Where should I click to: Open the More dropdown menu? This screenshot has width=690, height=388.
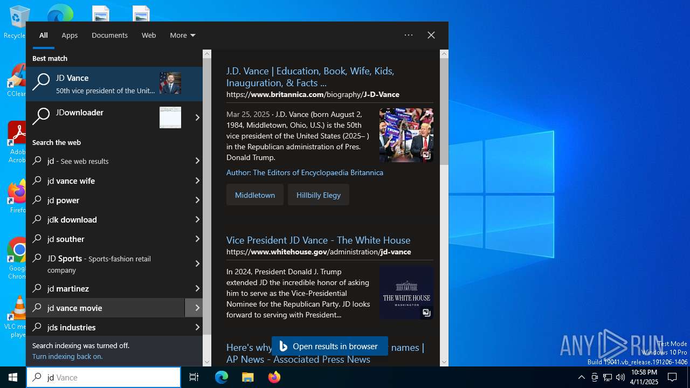point(183,35)
